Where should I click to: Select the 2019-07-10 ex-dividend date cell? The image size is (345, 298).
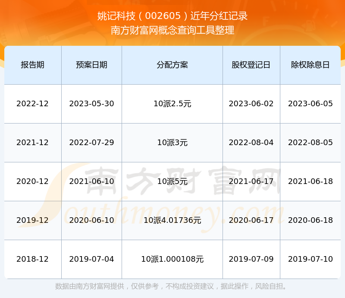(x=310, y=259)
